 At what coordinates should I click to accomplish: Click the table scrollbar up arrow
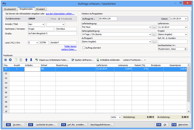(x=188, y=65)
